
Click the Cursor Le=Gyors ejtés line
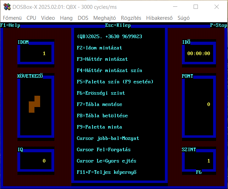(x=106, y=161)
